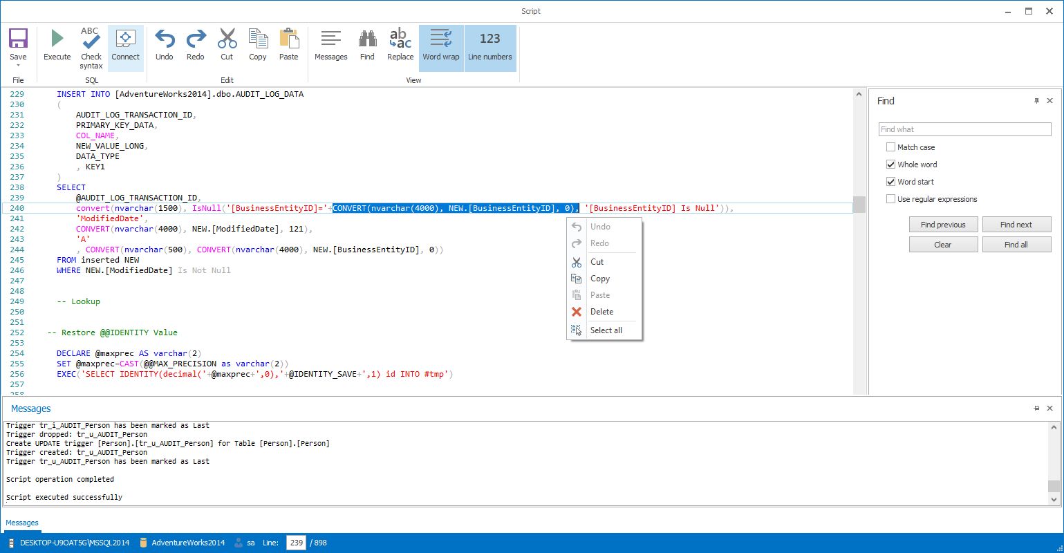Open the Save button dropdown
This screenshot has width=1064, height=553.
(x=18, y=64)
